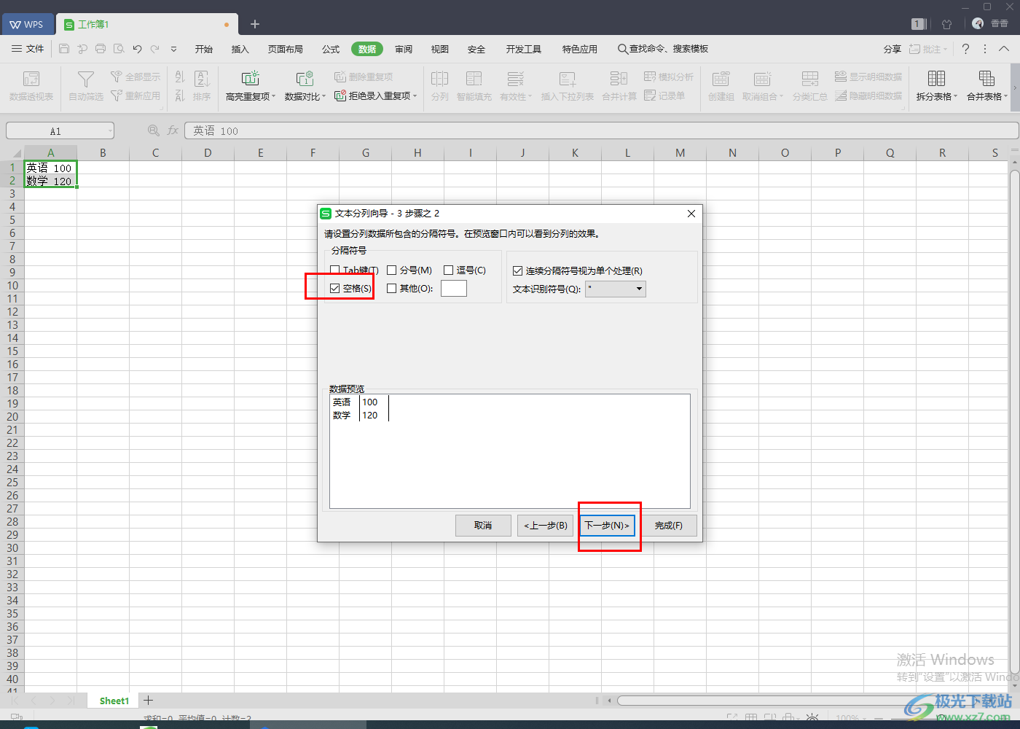Image resolution: width=1020 pixels, height=729 pixels.
Task: Click the formula bar showing 英语 100
Action: [x=601, y=130]
